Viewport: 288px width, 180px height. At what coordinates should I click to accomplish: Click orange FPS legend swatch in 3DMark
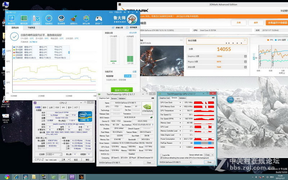pos(268,40)
